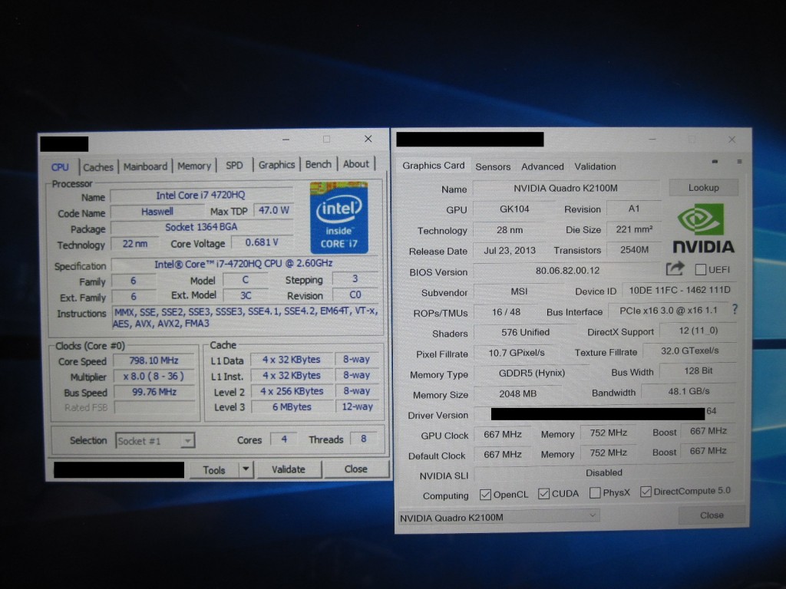Expand the Tools dropdown arrow
The height and width of the screenshot is (589, 786).
tap(246, 469)
